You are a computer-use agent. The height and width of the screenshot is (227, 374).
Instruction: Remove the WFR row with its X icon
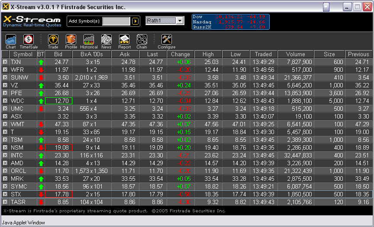click(x=5, y=70)
